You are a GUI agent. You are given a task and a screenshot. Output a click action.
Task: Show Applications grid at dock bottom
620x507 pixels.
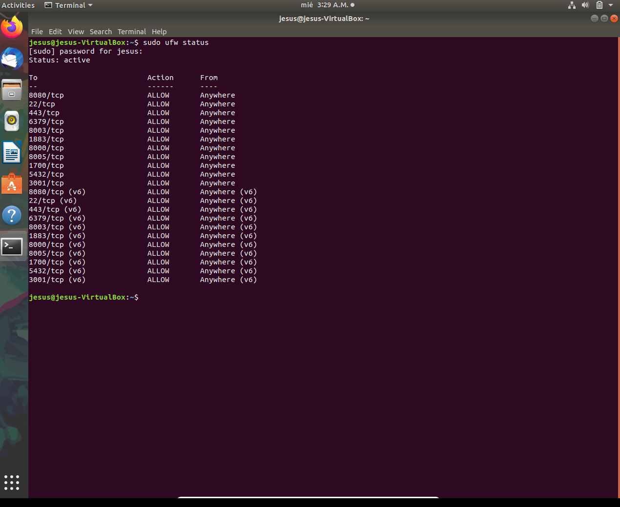12,483
